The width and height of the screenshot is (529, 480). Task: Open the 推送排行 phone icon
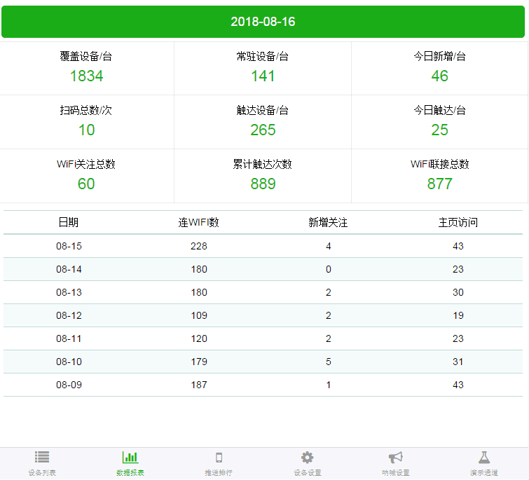219,458
